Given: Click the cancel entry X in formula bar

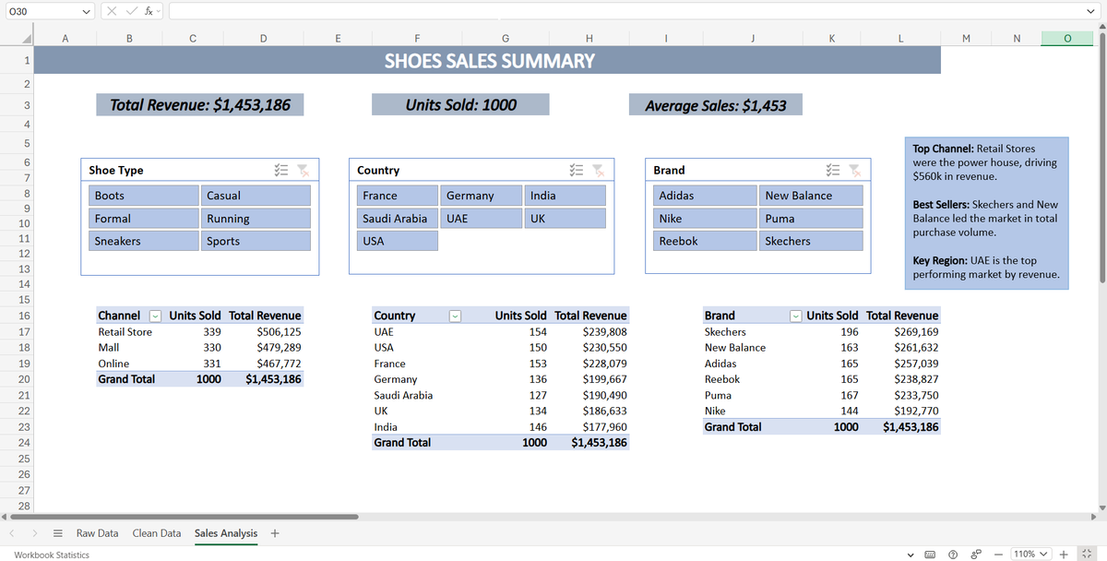Looking at the screenshot, I should tap(111, 11).
